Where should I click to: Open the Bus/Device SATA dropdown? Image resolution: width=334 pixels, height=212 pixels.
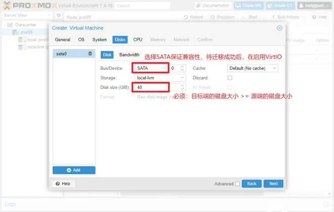[x=150, y=68]
